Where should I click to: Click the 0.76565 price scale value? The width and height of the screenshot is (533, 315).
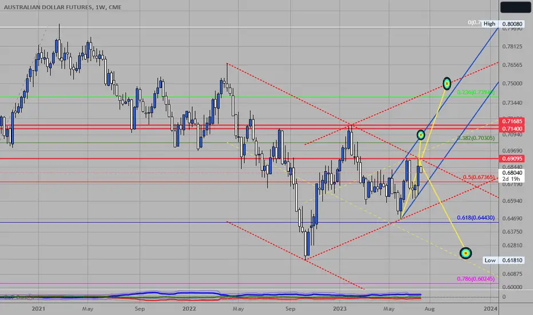point(512,65)
